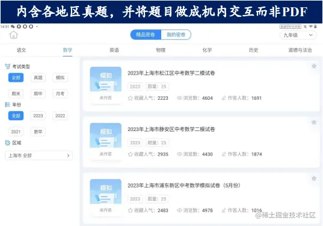Click the 区域 globe icon
This screenshot has height=226, width=323.
[7, 142]
